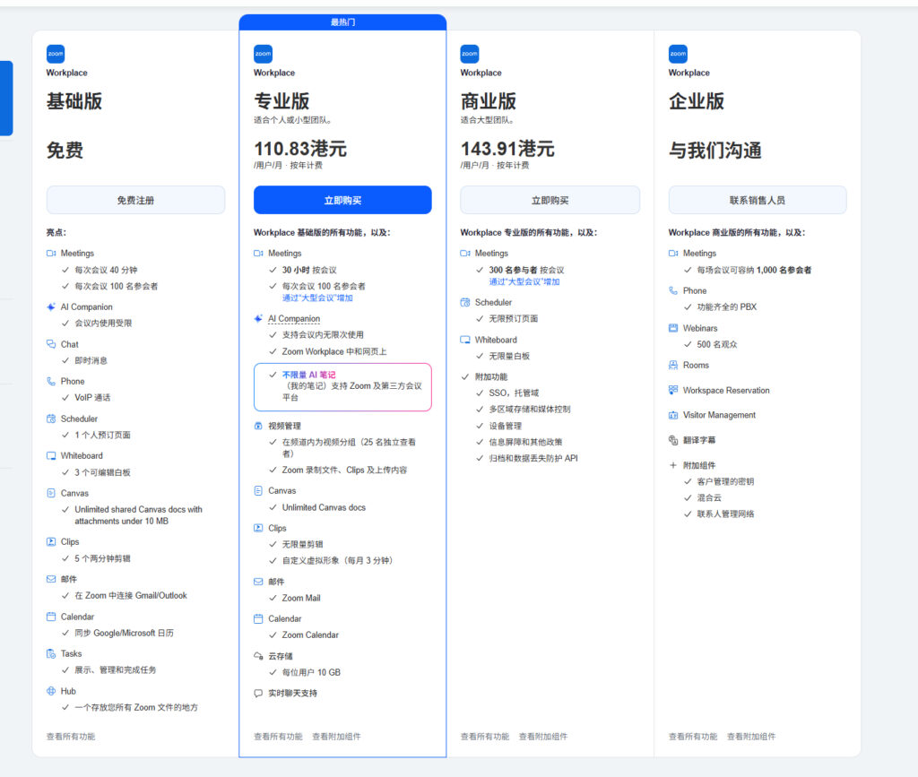Open the 查看所有功能 link in the 企业版 plan
This screenshot has width=918, height=777.
pyautogui.click(x=693, y=737)
